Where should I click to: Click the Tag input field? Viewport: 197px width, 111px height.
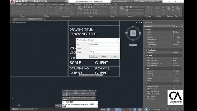[104, 44]
